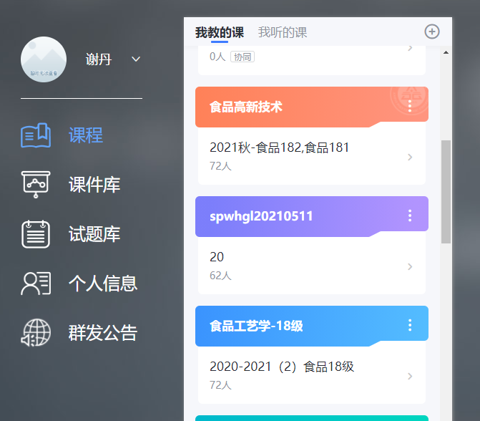Click the 个人信息 person card icon
480x421 pixels.
36,283
